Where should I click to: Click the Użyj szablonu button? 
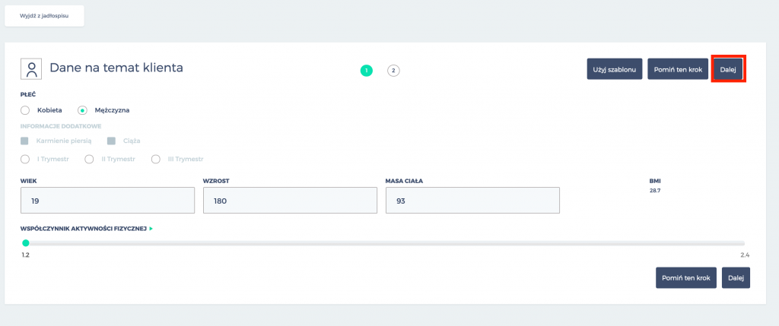614,71
